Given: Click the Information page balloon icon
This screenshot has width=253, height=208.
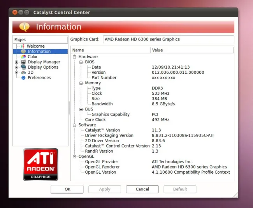Looking at the screenshot, I should (23, 52).
